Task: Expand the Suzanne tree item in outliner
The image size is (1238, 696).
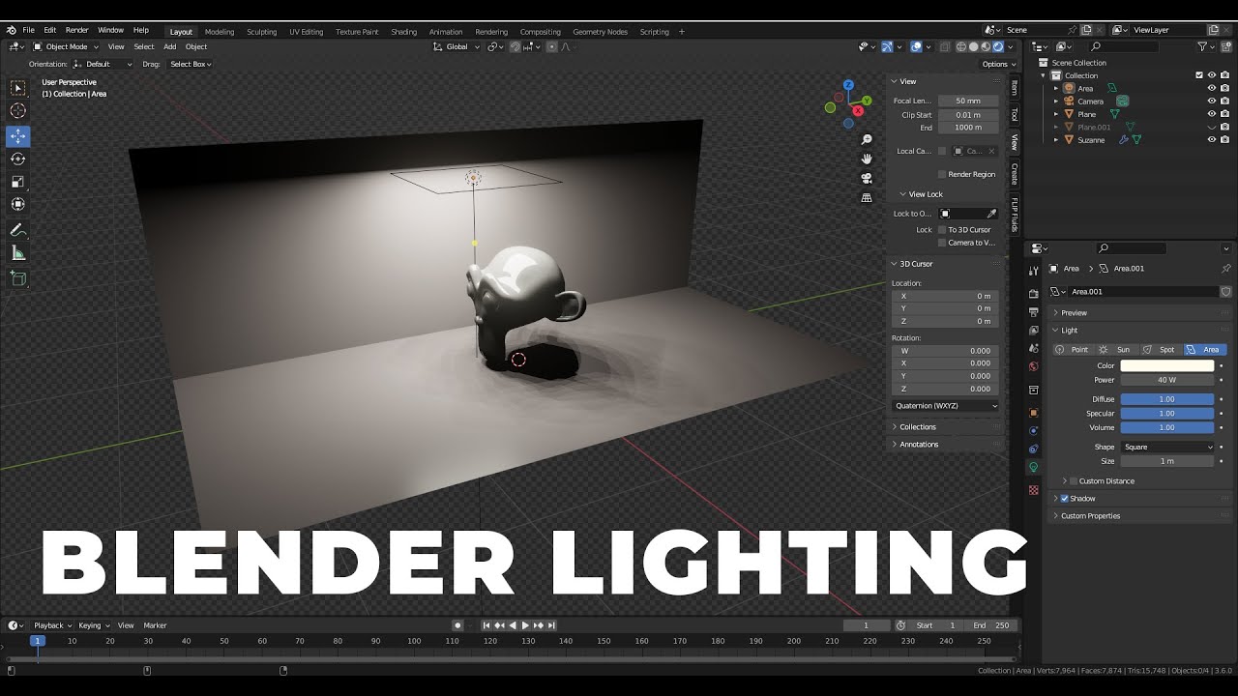Action: pyautogui.click(x=1056, y=140)
